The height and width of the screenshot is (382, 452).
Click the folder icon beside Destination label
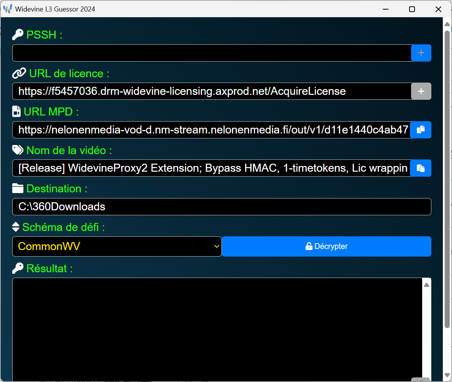point(18,188)
